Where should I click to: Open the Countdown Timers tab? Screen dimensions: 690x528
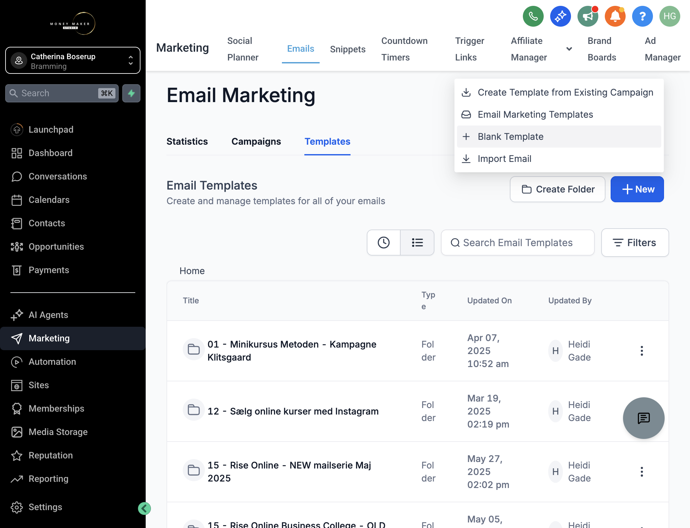pyautogui.click(x=405, y=49)
